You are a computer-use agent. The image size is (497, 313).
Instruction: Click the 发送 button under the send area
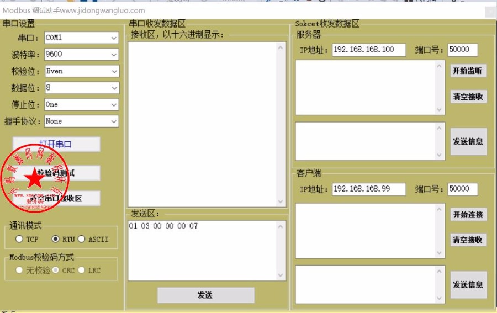click(206, 295)
